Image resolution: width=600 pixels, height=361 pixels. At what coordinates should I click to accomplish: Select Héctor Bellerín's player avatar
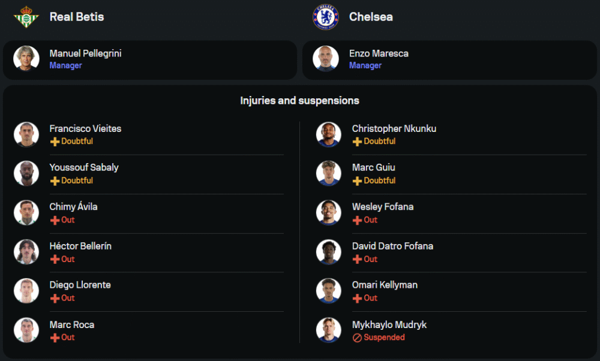(26, 252)
